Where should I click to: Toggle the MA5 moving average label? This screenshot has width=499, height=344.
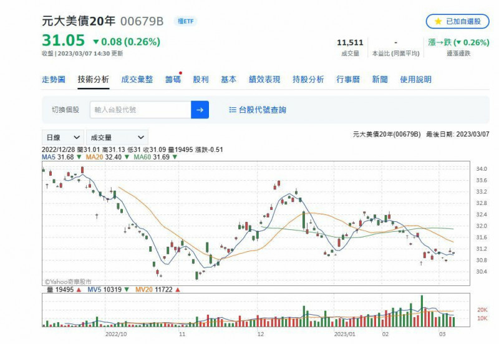(49, 158)
